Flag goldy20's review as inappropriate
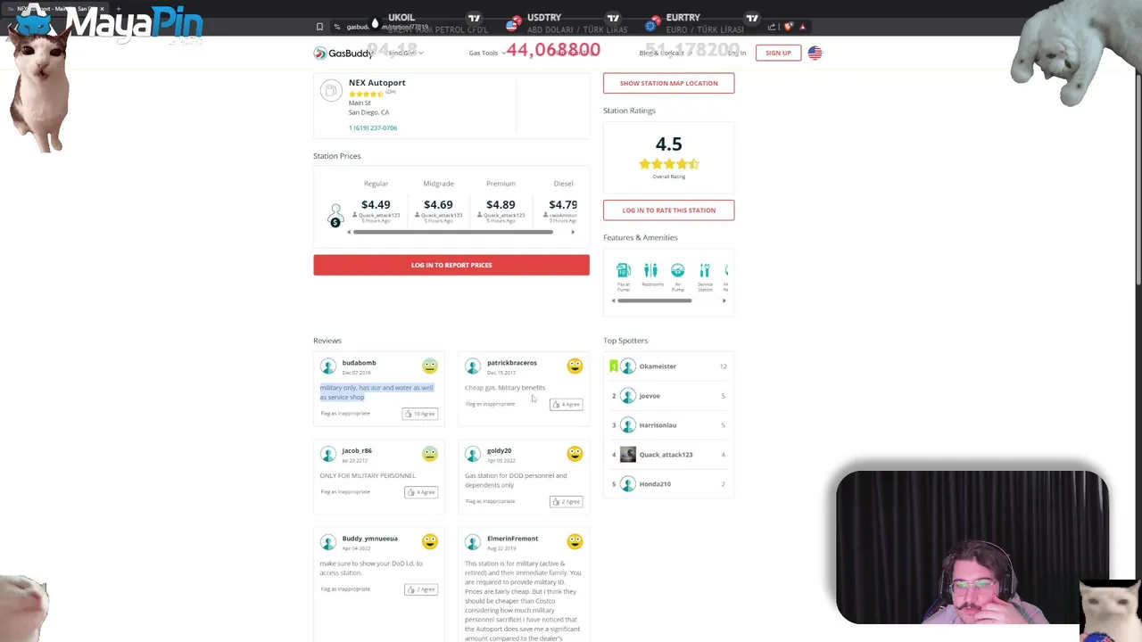The height and width of the screenshot is (642, 1142). [x=490, y=501]
